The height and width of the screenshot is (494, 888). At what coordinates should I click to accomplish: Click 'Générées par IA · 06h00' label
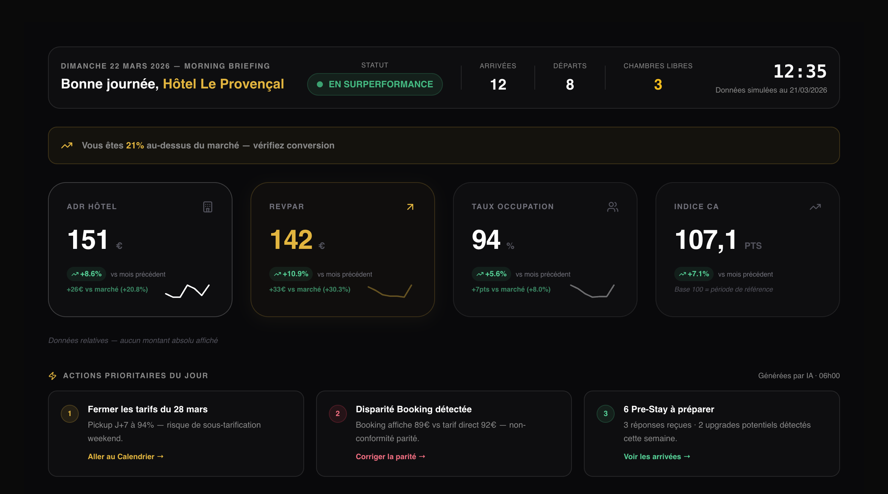point(799,376)
